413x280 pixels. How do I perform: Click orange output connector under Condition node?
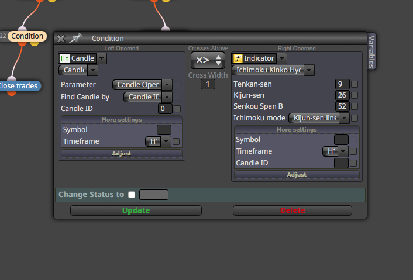tap(22, 43)
